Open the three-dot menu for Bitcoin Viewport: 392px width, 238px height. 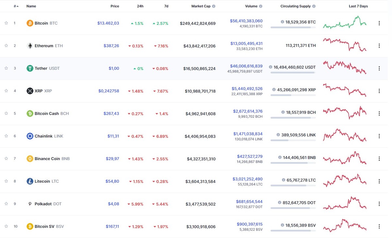[x=379, y=23]
